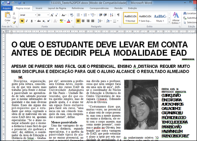Decrease font size with shrink font icon

point(57,15)
